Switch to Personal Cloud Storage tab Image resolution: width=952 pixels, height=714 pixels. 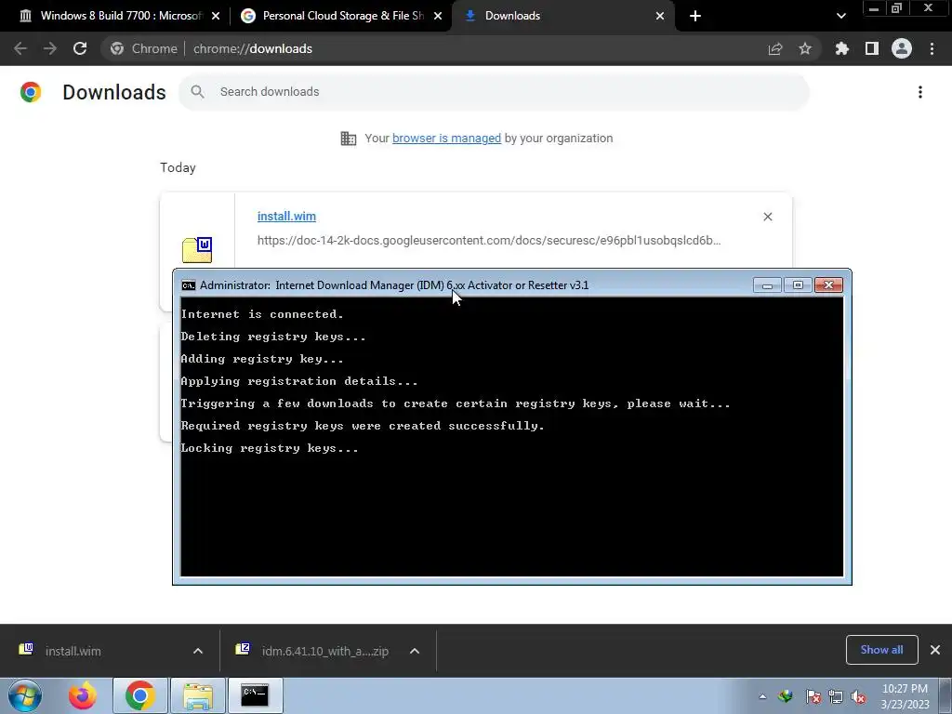click(342, 16)
